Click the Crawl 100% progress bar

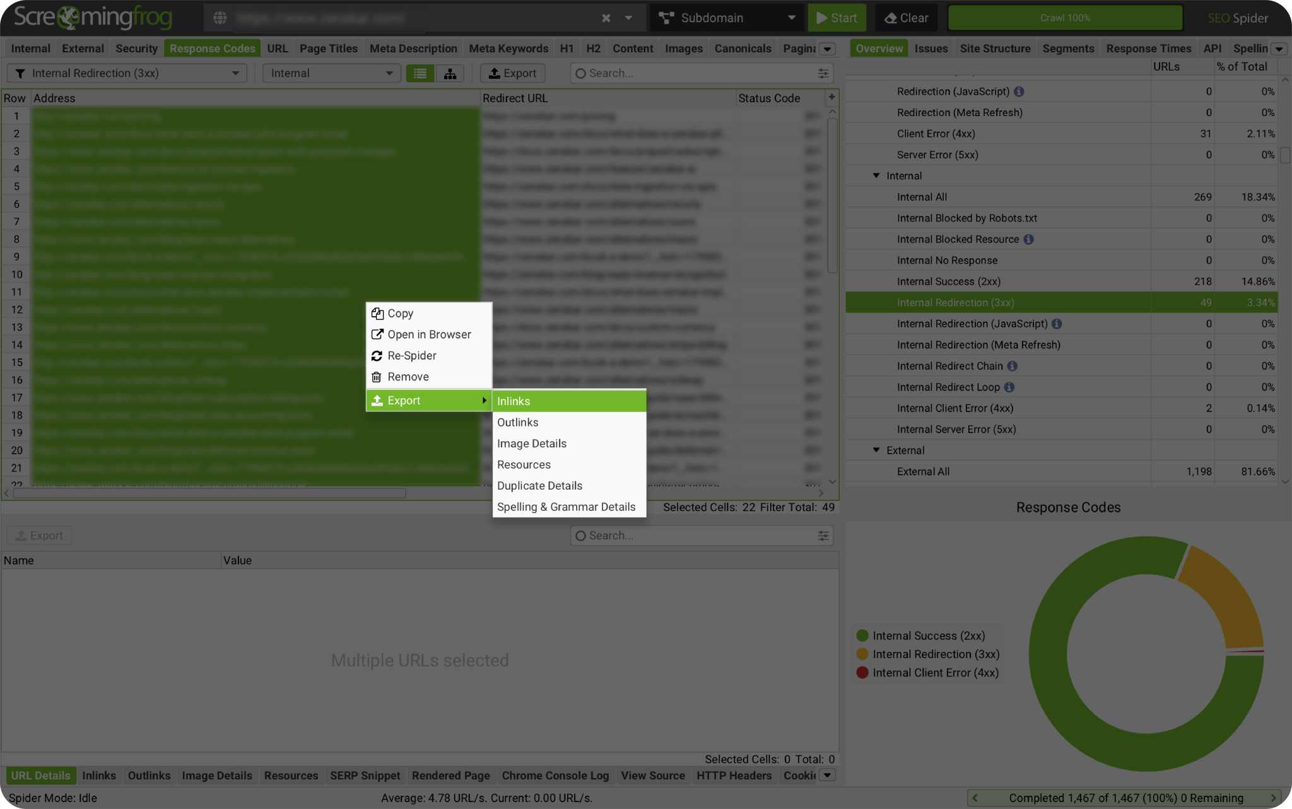pos(1065,18)
